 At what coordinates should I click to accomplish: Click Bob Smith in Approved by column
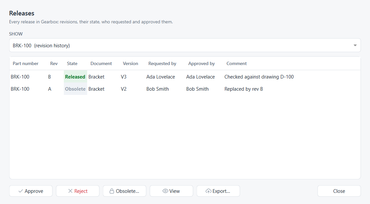point(198,89)
